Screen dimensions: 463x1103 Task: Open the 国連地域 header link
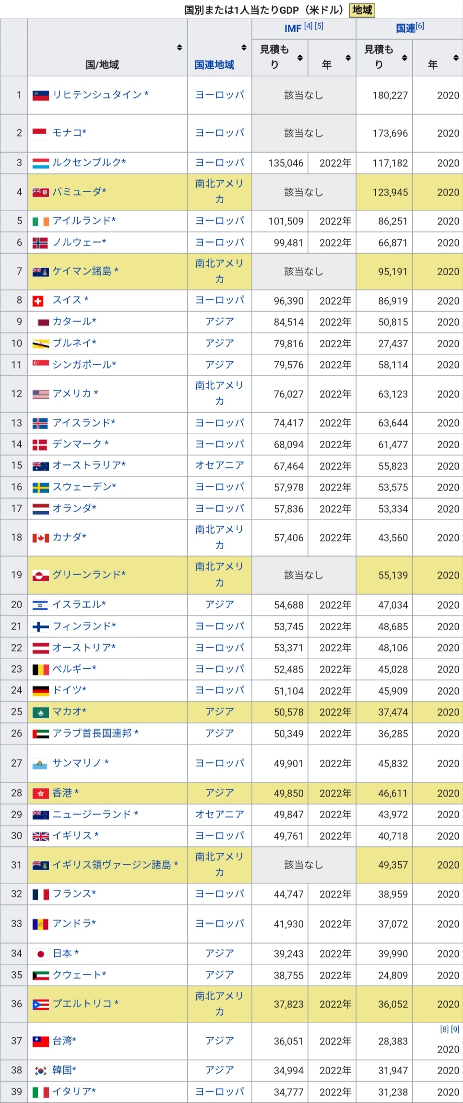click(214, 65)
